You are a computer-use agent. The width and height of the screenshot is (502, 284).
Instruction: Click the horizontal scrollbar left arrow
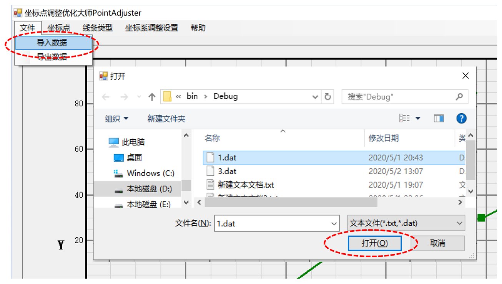(x=199, y=202)
